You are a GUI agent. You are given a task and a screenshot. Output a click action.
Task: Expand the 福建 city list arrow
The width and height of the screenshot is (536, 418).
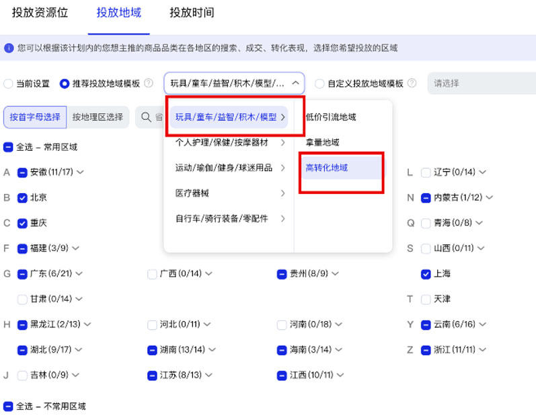75,248
